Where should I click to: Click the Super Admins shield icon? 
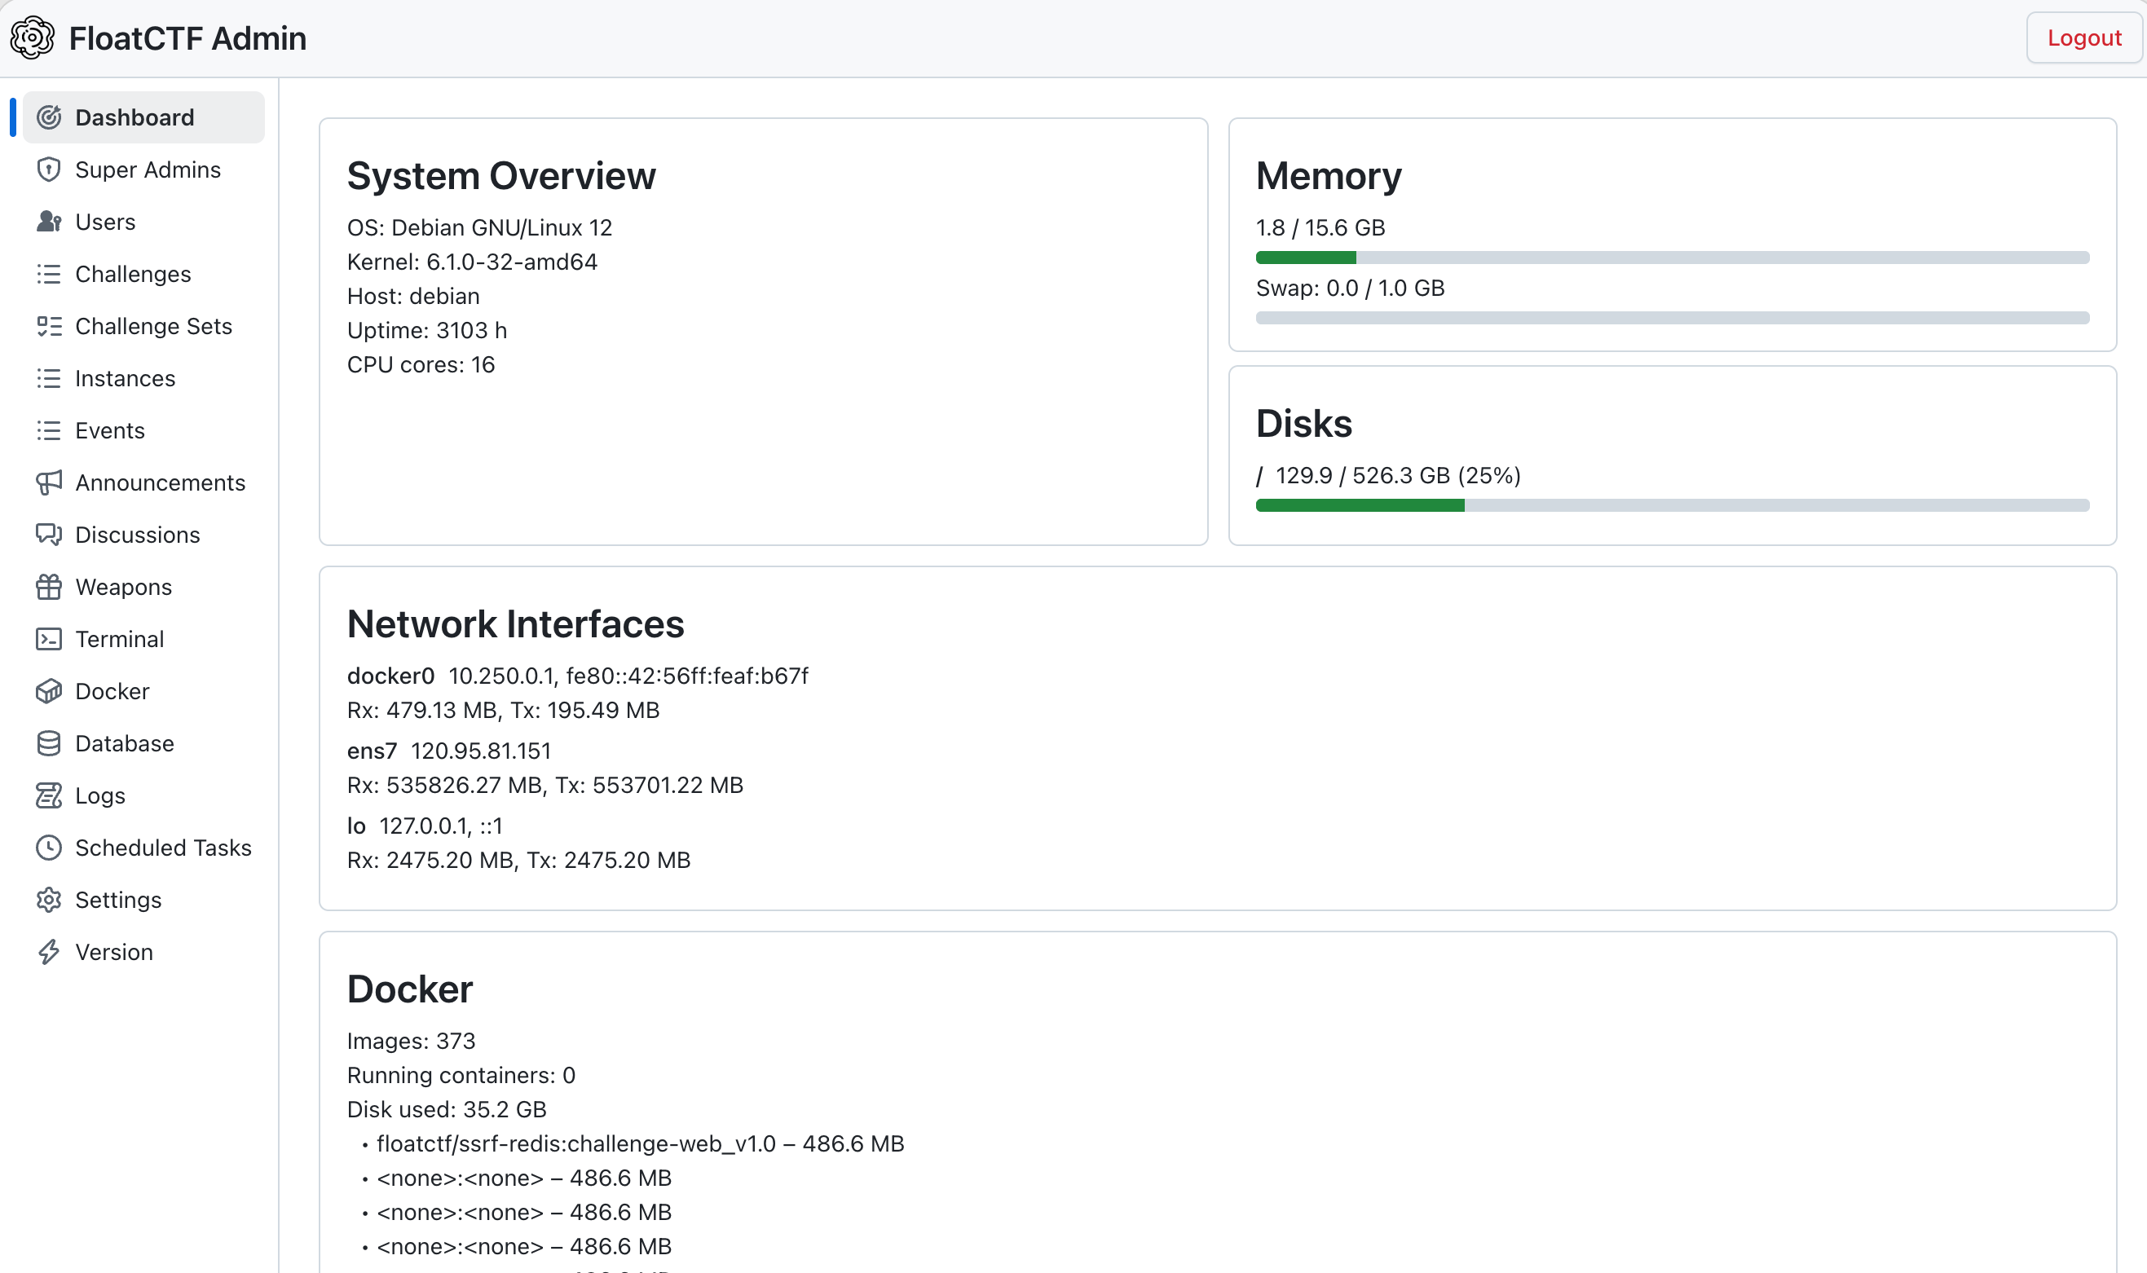(49, 170)
